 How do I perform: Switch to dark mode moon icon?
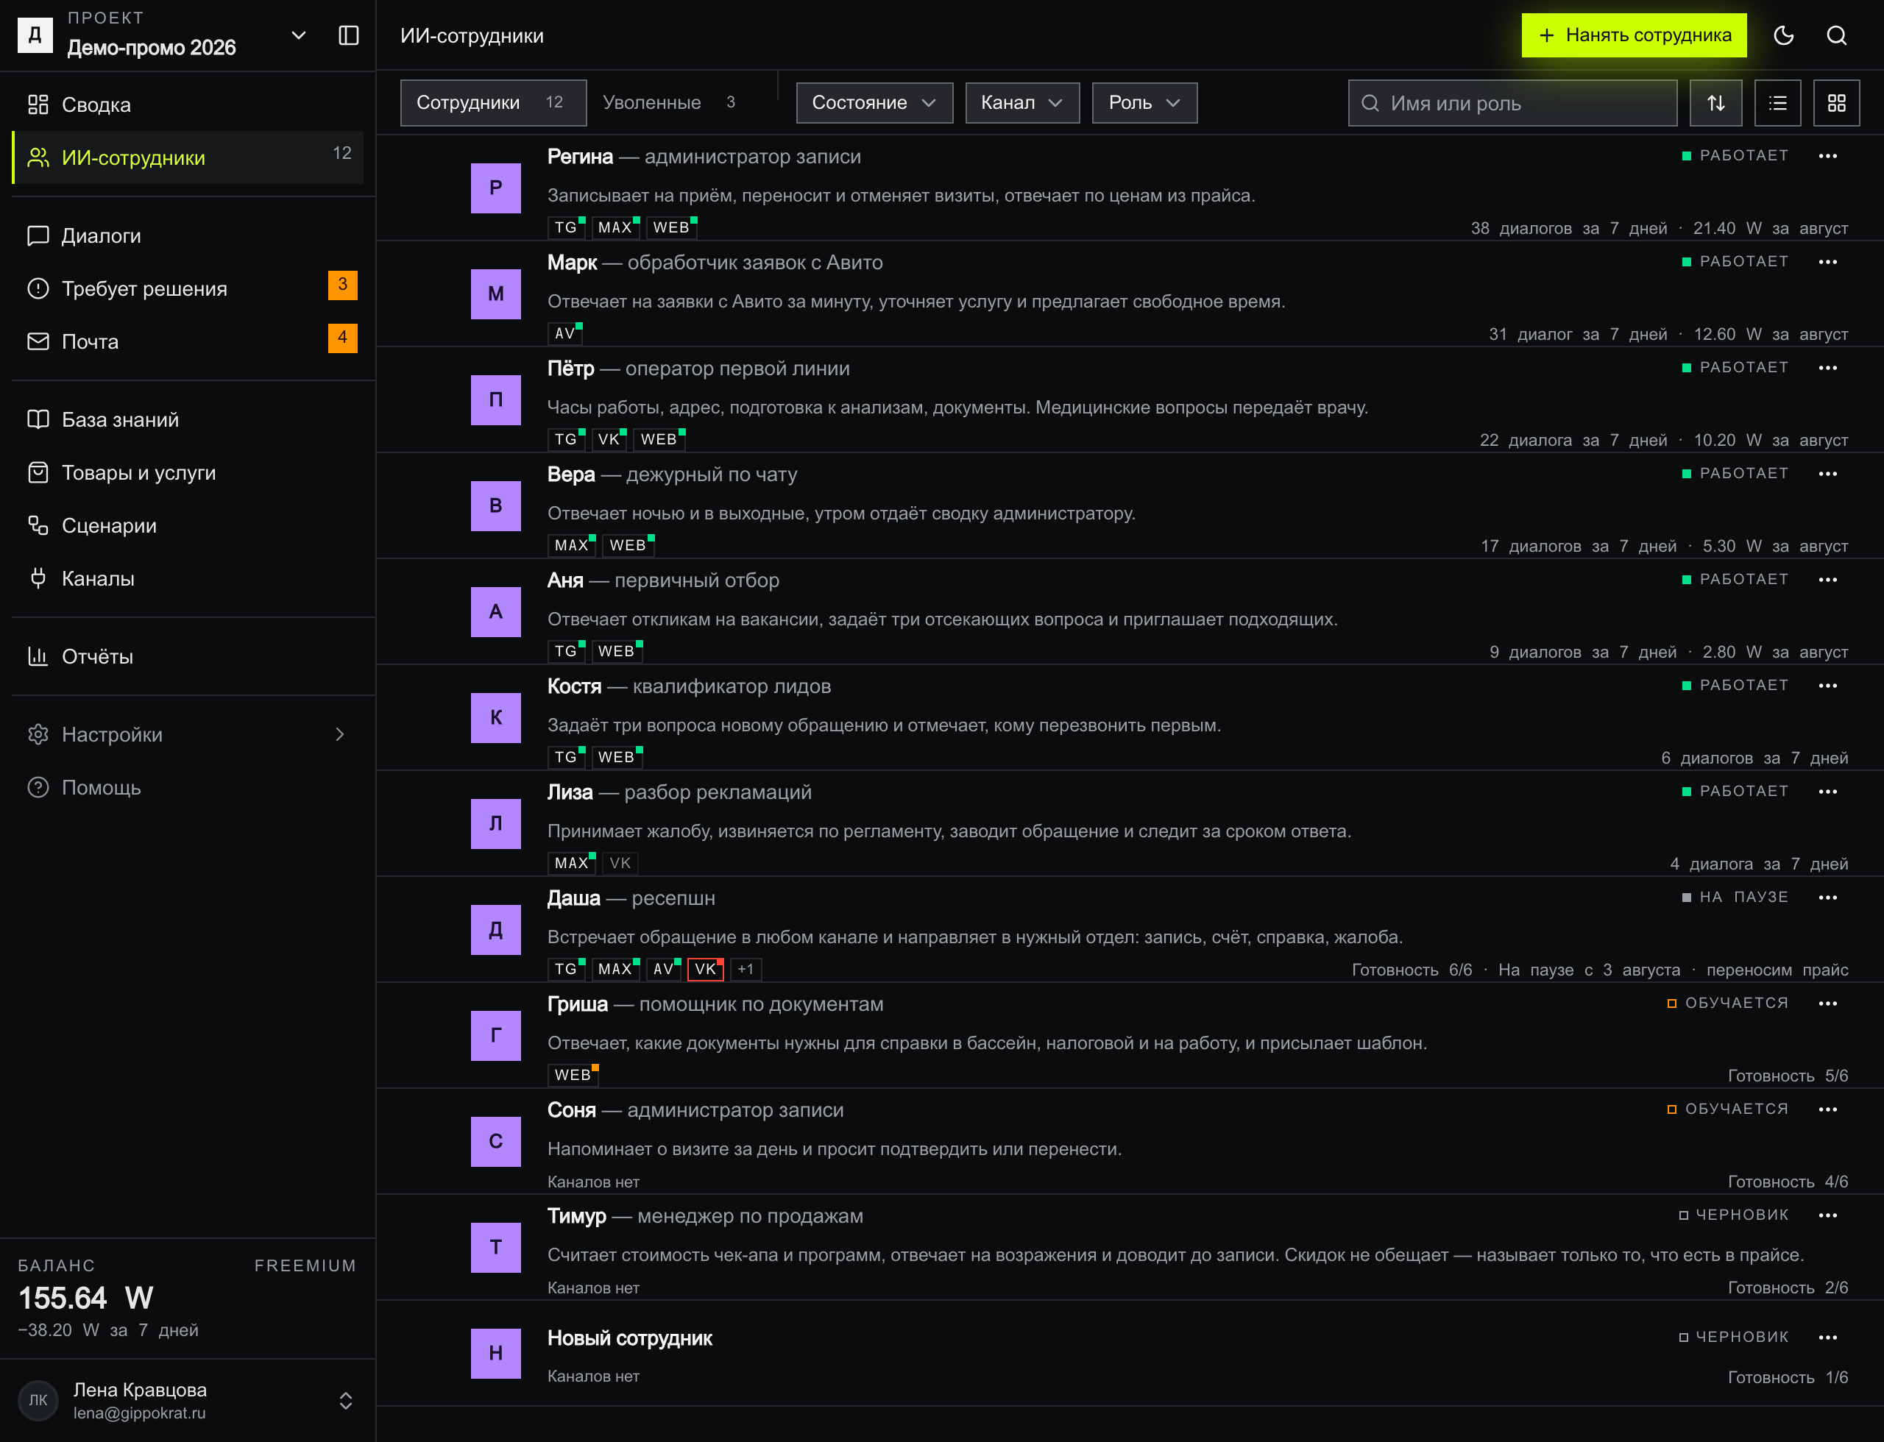(x=1783, y=35)
